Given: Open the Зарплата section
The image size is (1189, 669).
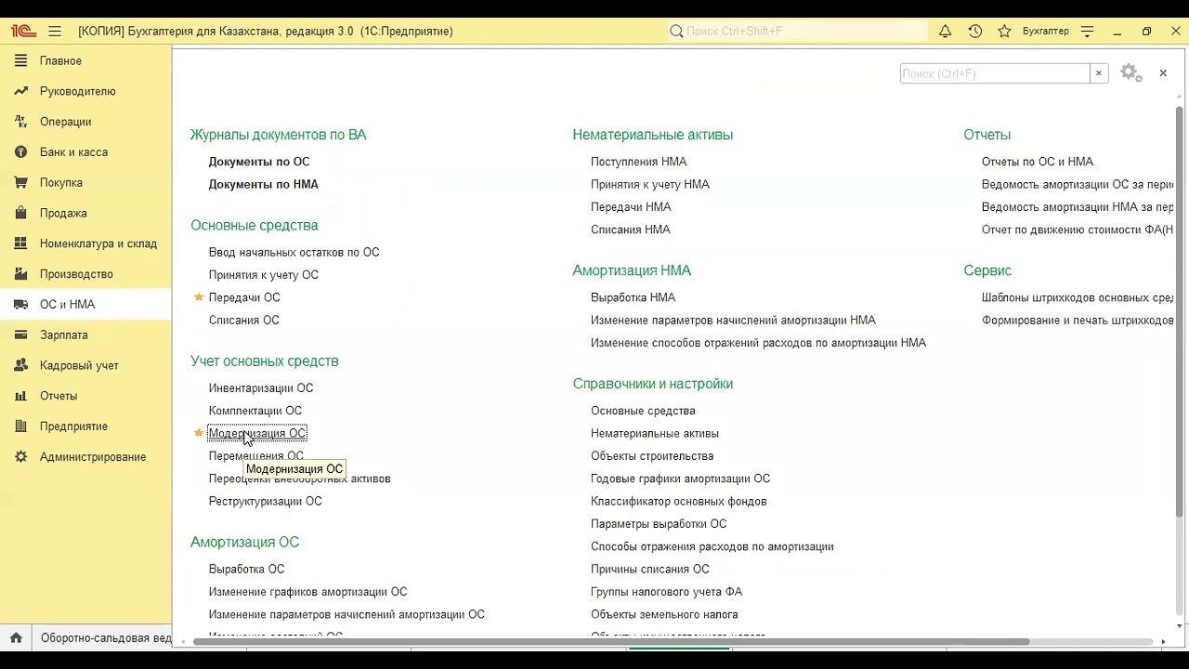Looking at the screenshot, I should [x=64, y=334].
